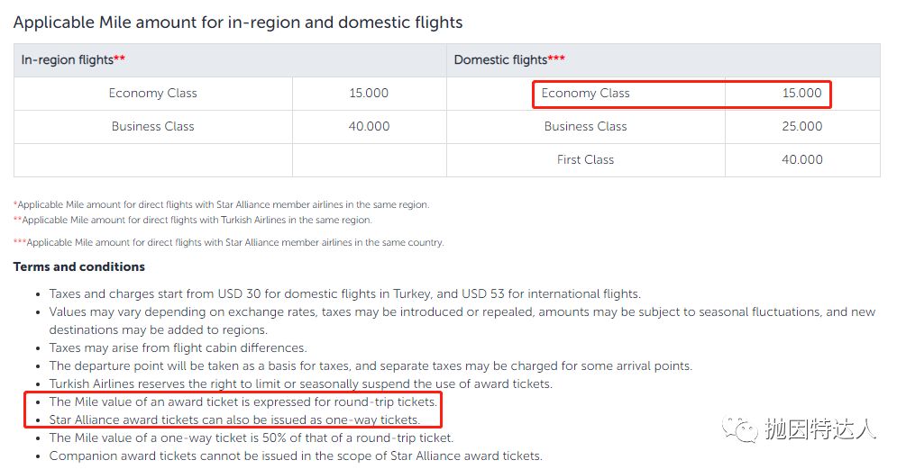Click the in-region 40.000 miles value

pos(370,127)
